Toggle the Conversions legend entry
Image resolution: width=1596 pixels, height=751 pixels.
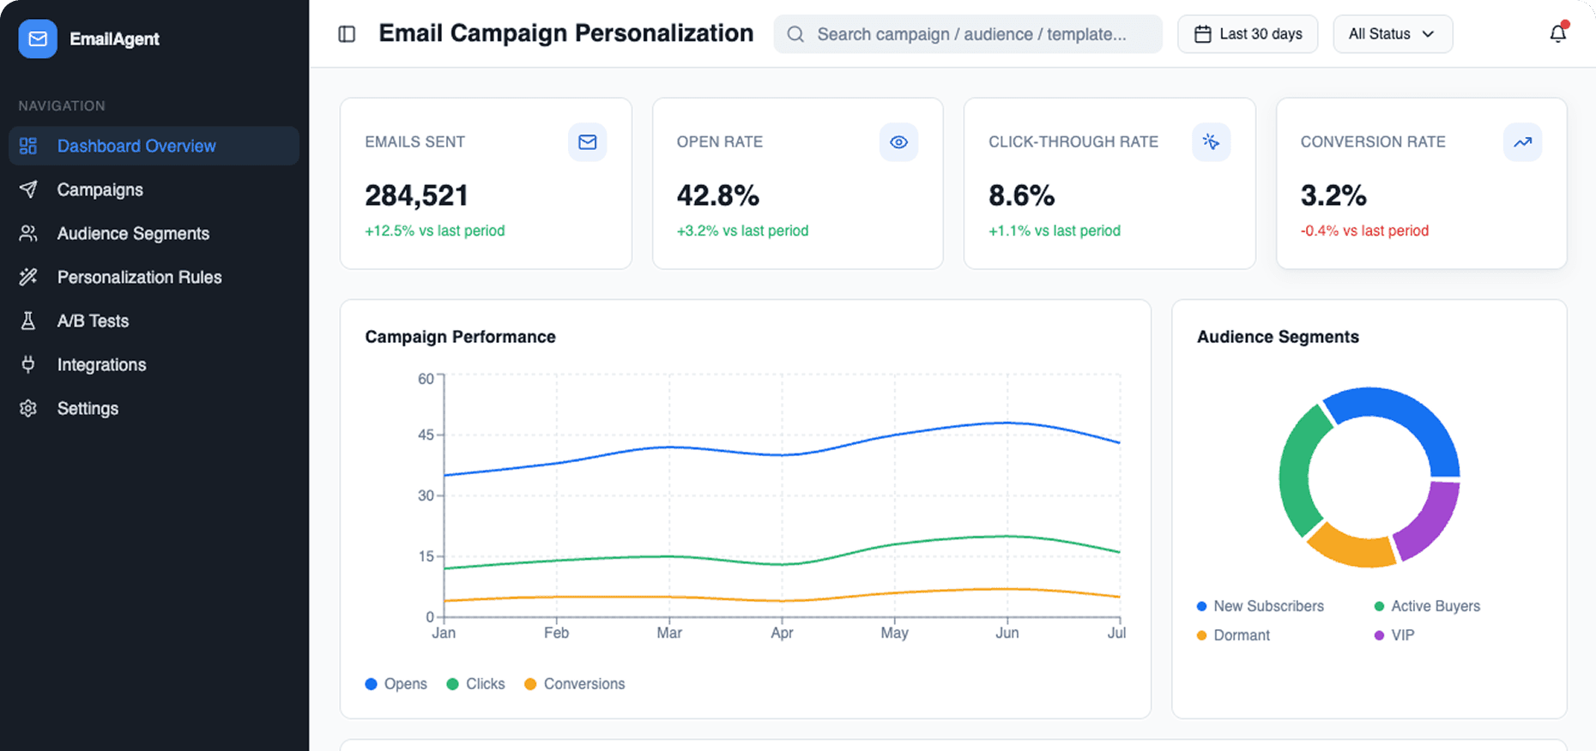573,683
